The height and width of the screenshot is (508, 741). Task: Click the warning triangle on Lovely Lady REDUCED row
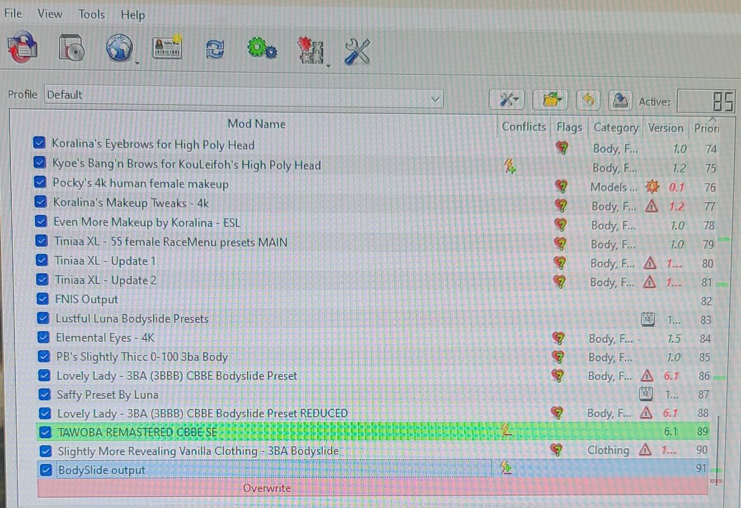[x=646, y=413]
